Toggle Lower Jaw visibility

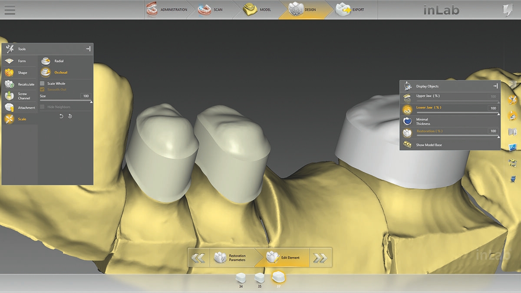[407, 109]
